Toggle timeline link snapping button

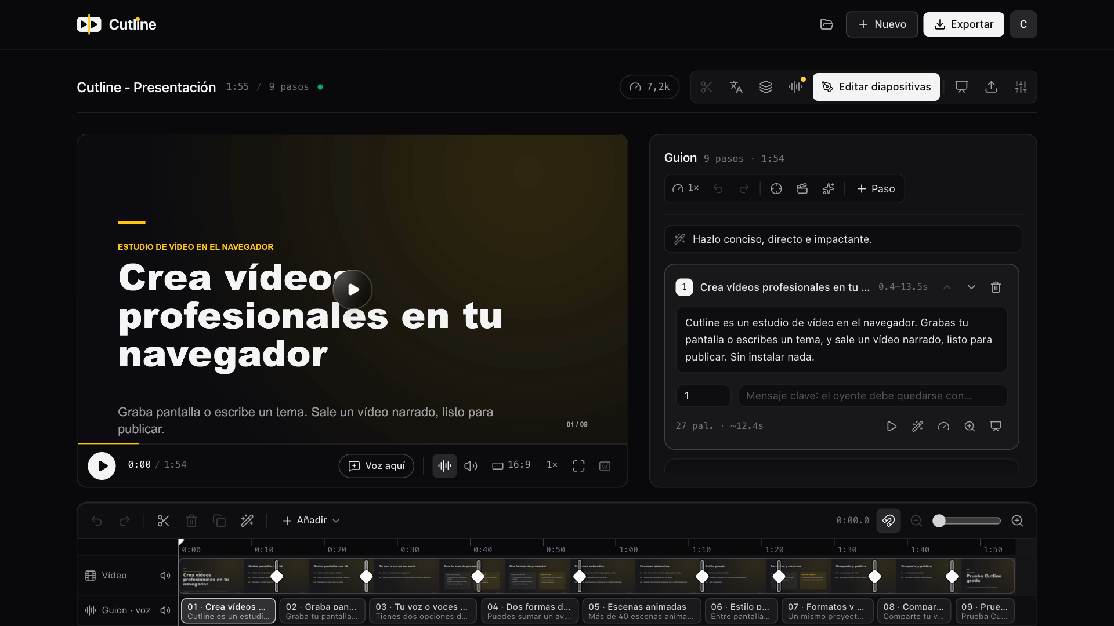click(x=888, y=521)
